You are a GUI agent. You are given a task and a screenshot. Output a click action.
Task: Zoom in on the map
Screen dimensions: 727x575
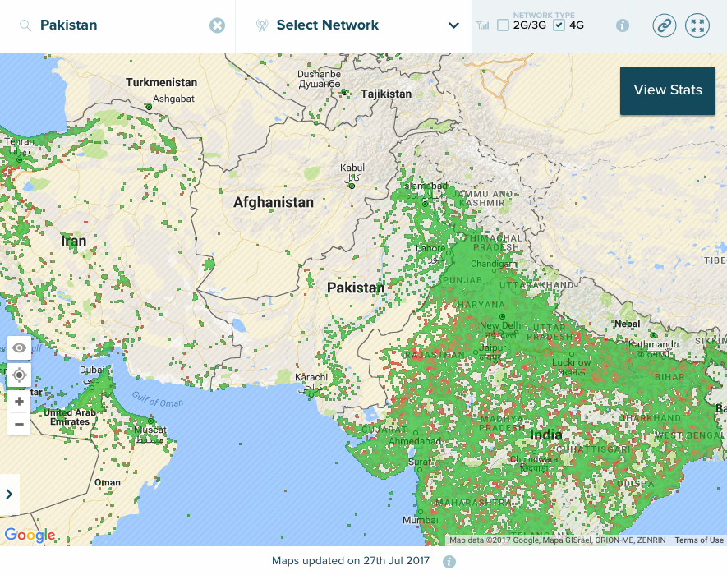pos(20,402)
